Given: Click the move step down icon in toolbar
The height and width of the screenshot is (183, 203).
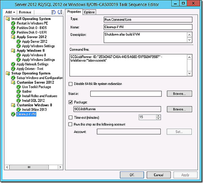Looking at the screenshot, I should [x=60, y=12].
